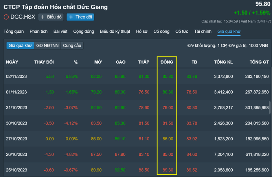Click the -3.50 change value

tap(49, 123)
